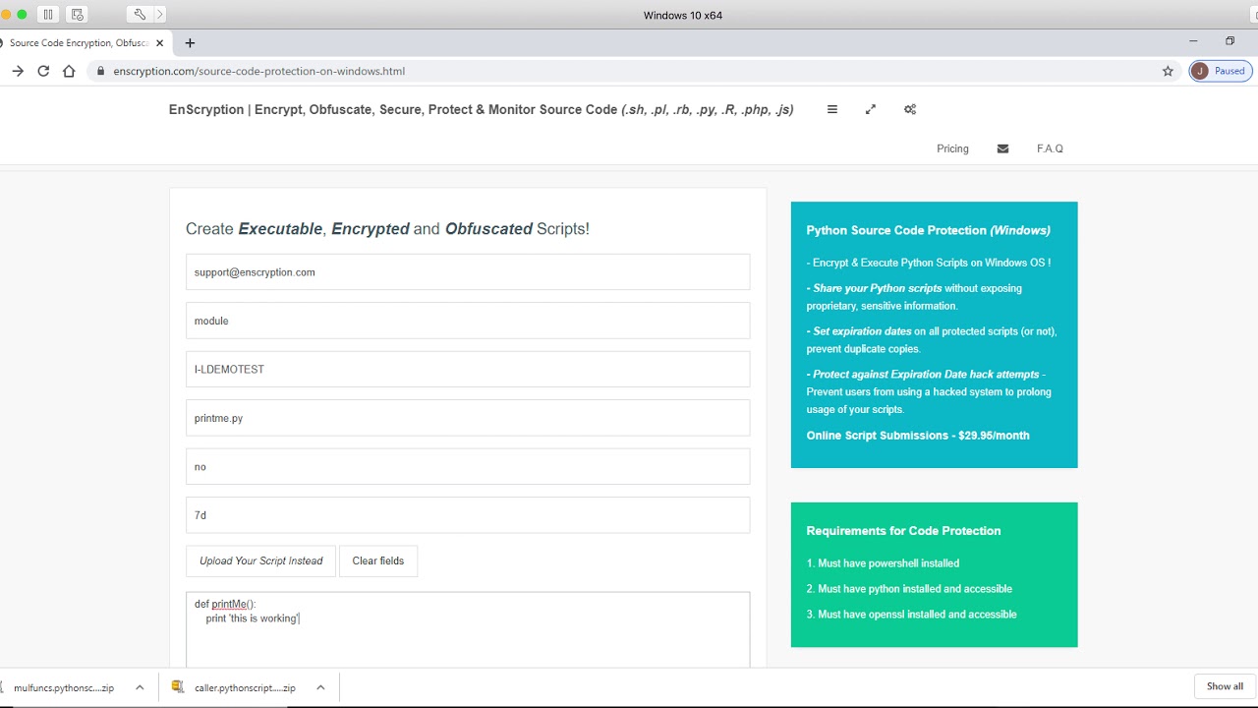Click the browser address bar URL
Viewport: 1258px width, 708px height.
[259, 71]
